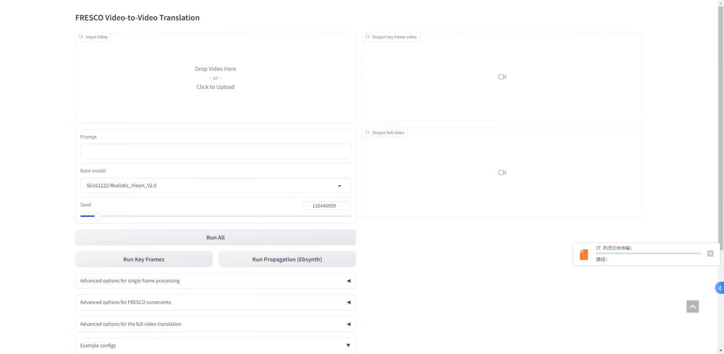Click the Input Video label tag
Image resolution: width=724 pixels, height=354 pixels.
93,37
